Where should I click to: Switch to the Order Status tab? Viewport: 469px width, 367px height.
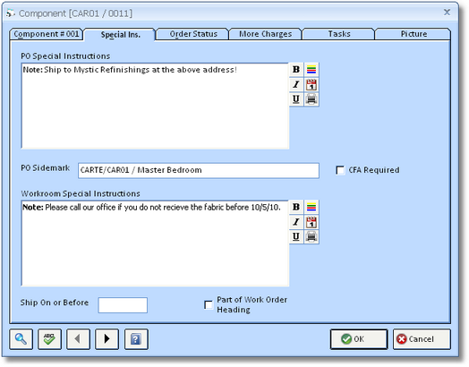coord(193,34)
